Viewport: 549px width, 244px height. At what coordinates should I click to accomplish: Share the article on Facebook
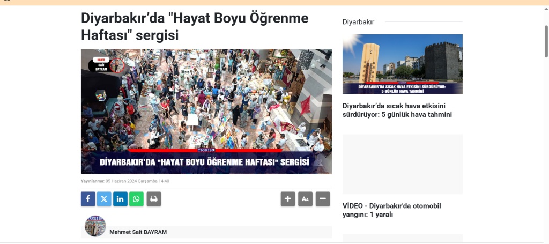point(88,199)
